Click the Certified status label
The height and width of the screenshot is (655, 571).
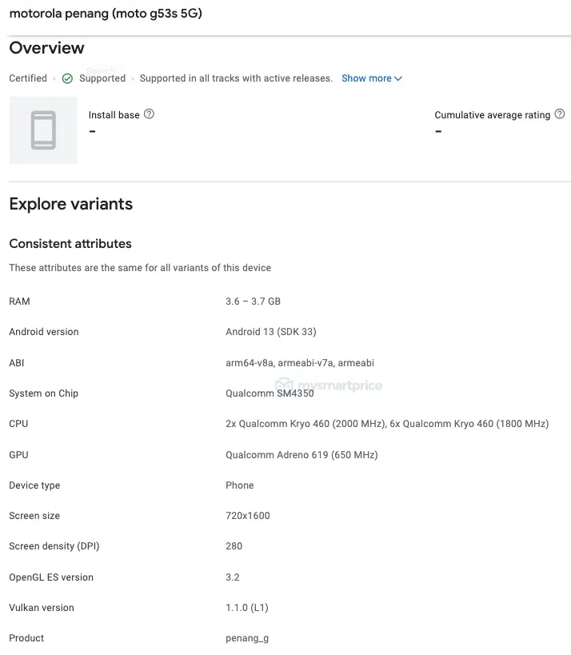click(x=28, y=78)
